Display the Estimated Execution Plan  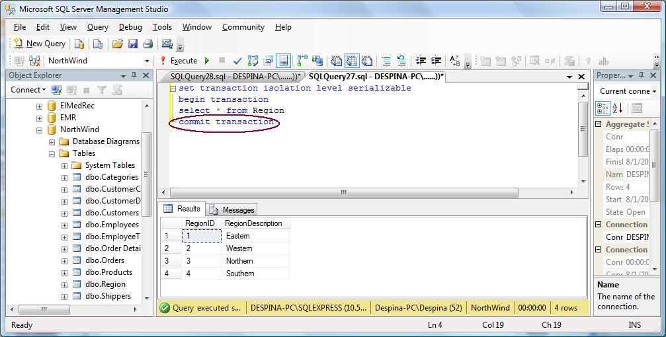(253, 61)
